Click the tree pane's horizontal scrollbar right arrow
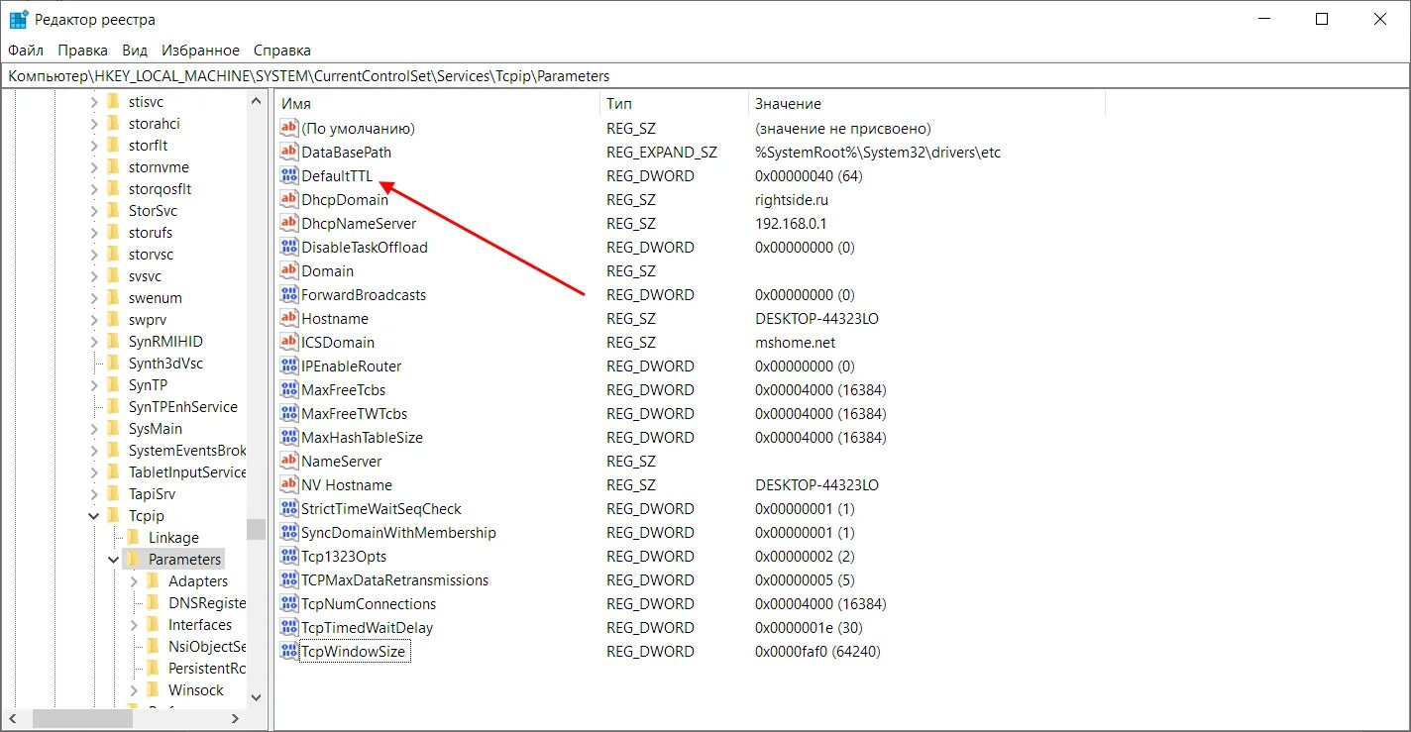Viewport: 1411px width, 732px height. click(x=236, y=719)
